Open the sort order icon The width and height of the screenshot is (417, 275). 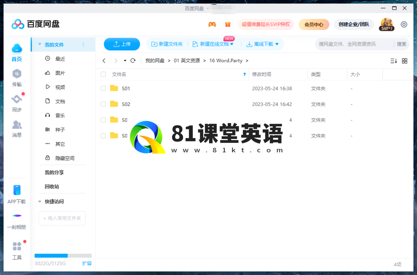(x=394, y=61)
